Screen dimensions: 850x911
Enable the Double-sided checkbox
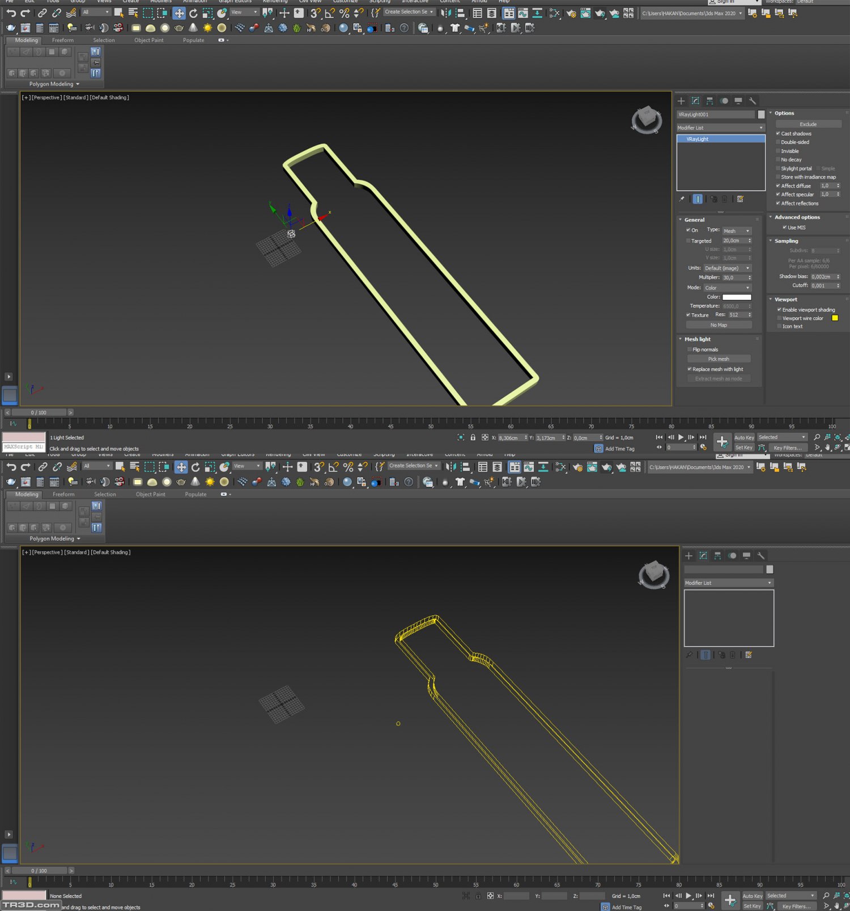pos(778,142)
